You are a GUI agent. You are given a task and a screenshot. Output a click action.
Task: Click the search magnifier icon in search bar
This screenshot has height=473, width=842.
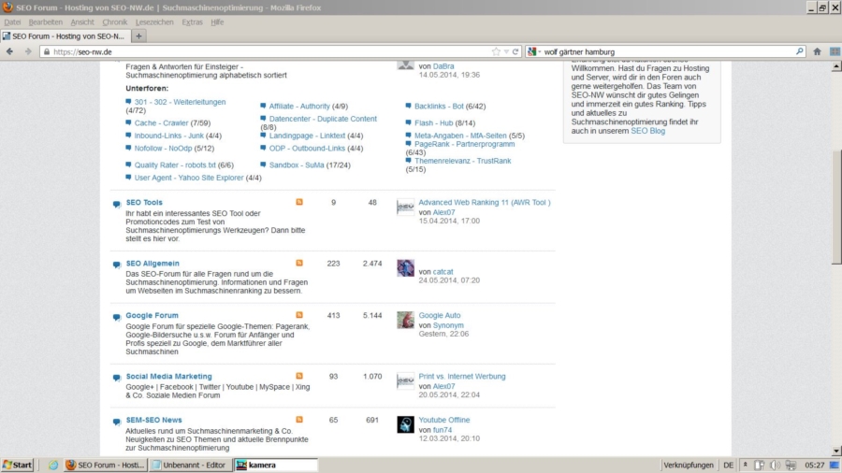click(x=799, y=52)
